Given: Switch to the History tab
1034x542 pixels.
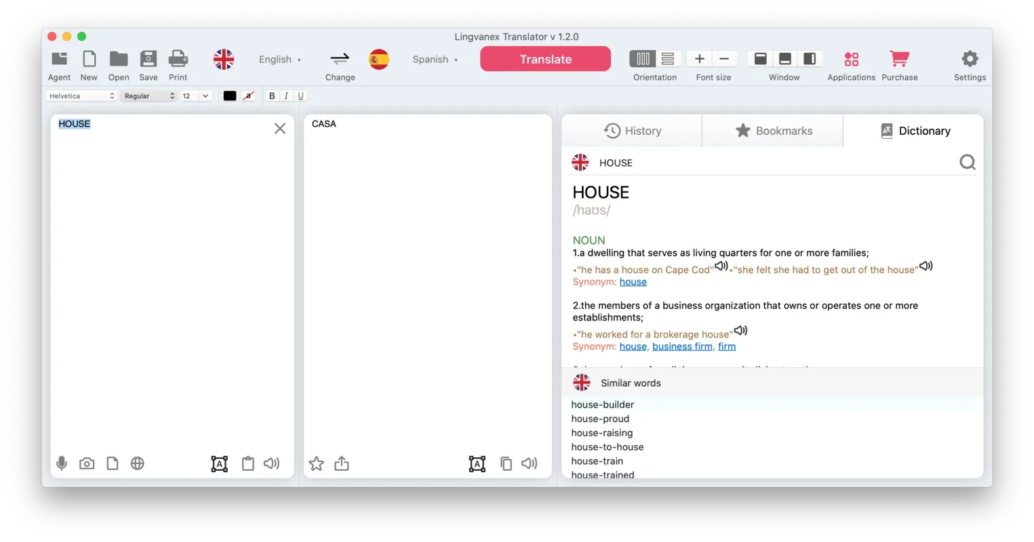Looking at the screenshot, I should tap(633, 131).
